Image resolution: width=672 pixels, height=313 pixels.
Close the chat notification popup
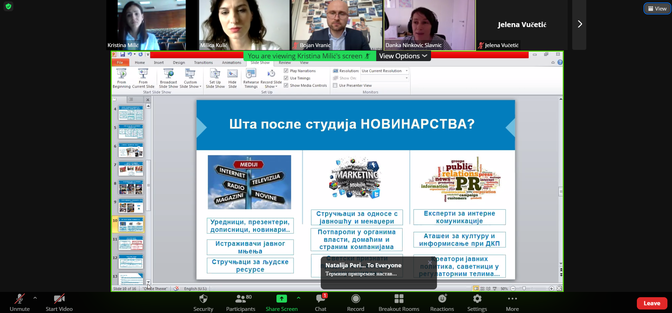coord(430,262)
